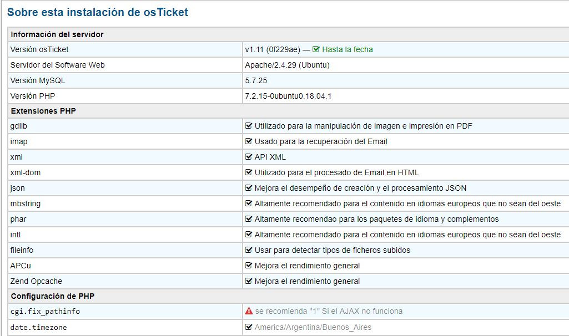Click the America/Argentina/Buenos_Aires timezone value
This screenshot has width=569, height=336.
313,327
